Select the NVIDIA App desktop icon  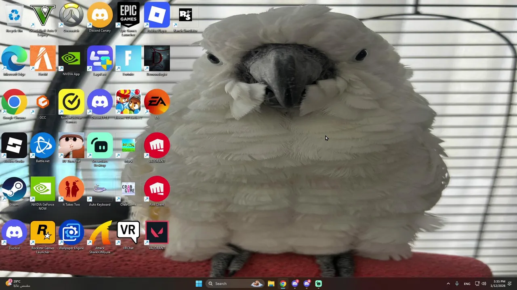tap(71, 62)
